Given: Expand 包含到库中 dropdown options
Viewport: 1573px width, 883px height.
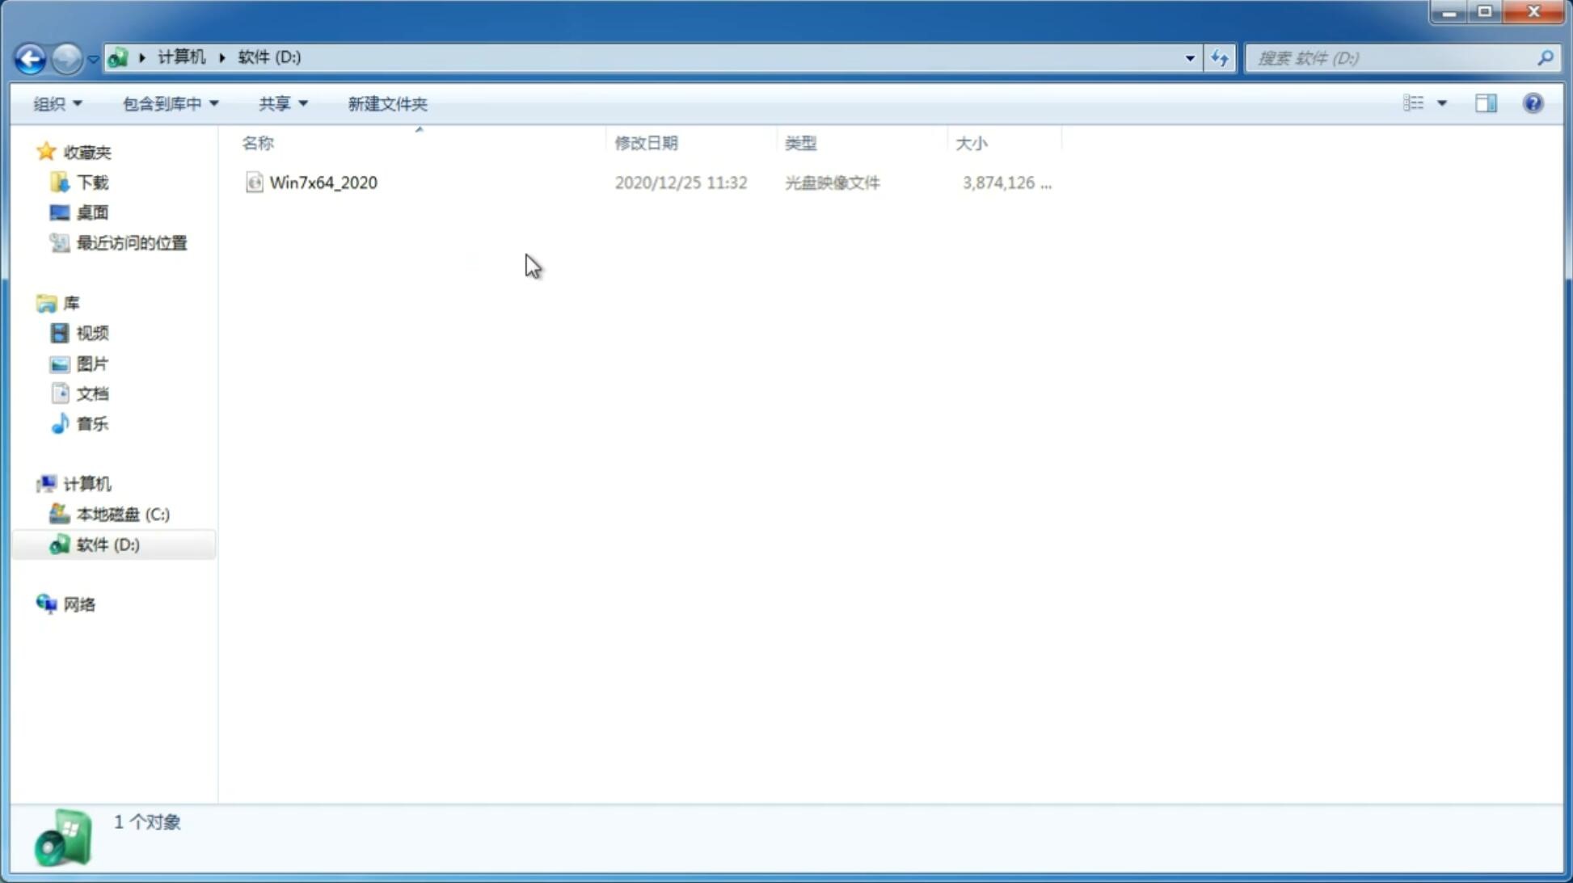Looking at the screenshot, I should click(171, 103).
